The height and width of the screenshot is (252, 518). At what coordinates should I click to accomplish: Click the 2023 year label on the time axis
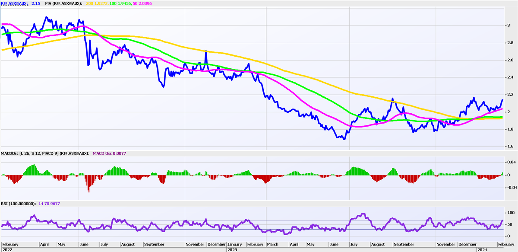pyautogui.click(x=233, y=249)
